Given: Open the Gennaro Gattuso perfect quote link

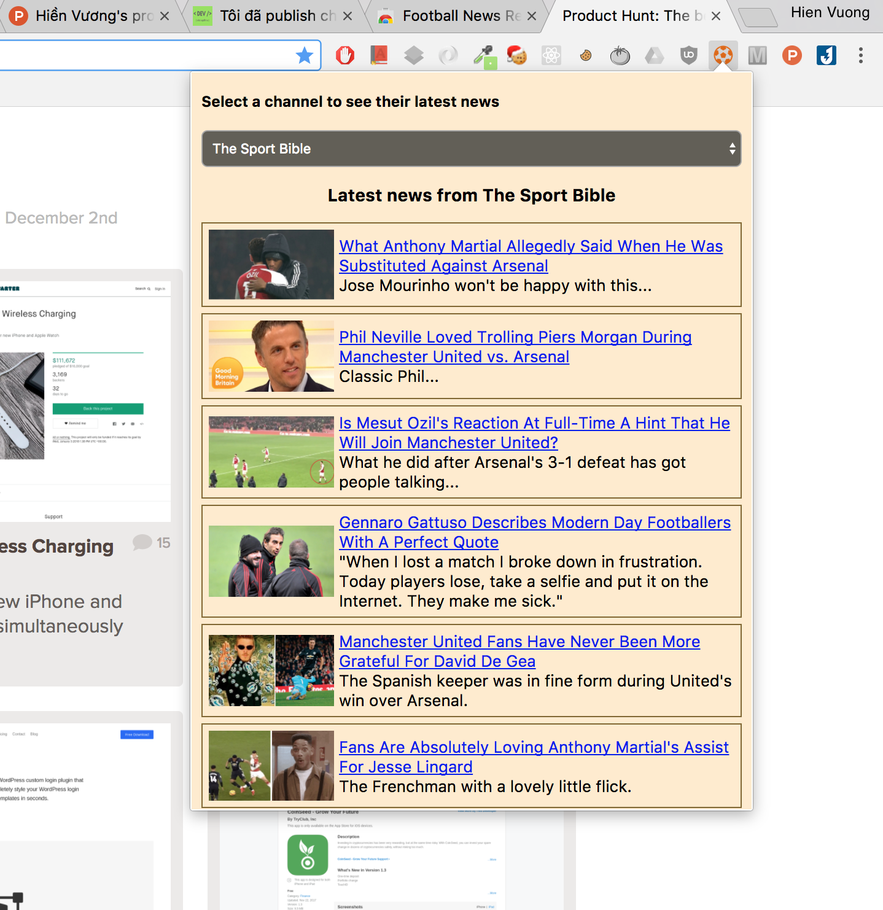Looking at the screenshot, I should coord(535,532).
